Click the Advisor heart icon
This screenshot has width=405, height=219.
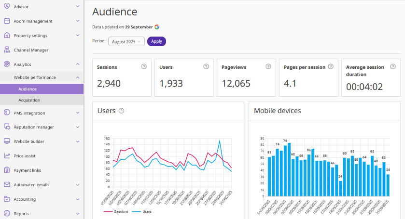click(x=7, y=6)
